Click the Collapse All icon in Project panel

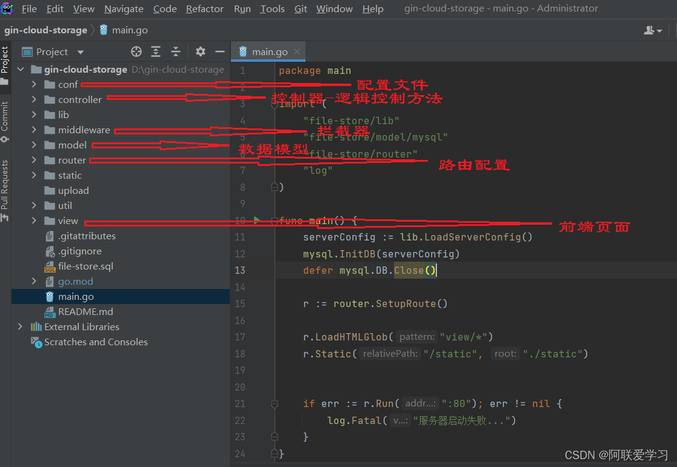coord(175,52)
